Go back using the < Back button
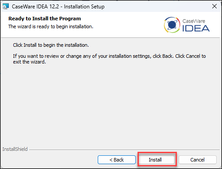The image size is (222, 169). coord(117,160)
